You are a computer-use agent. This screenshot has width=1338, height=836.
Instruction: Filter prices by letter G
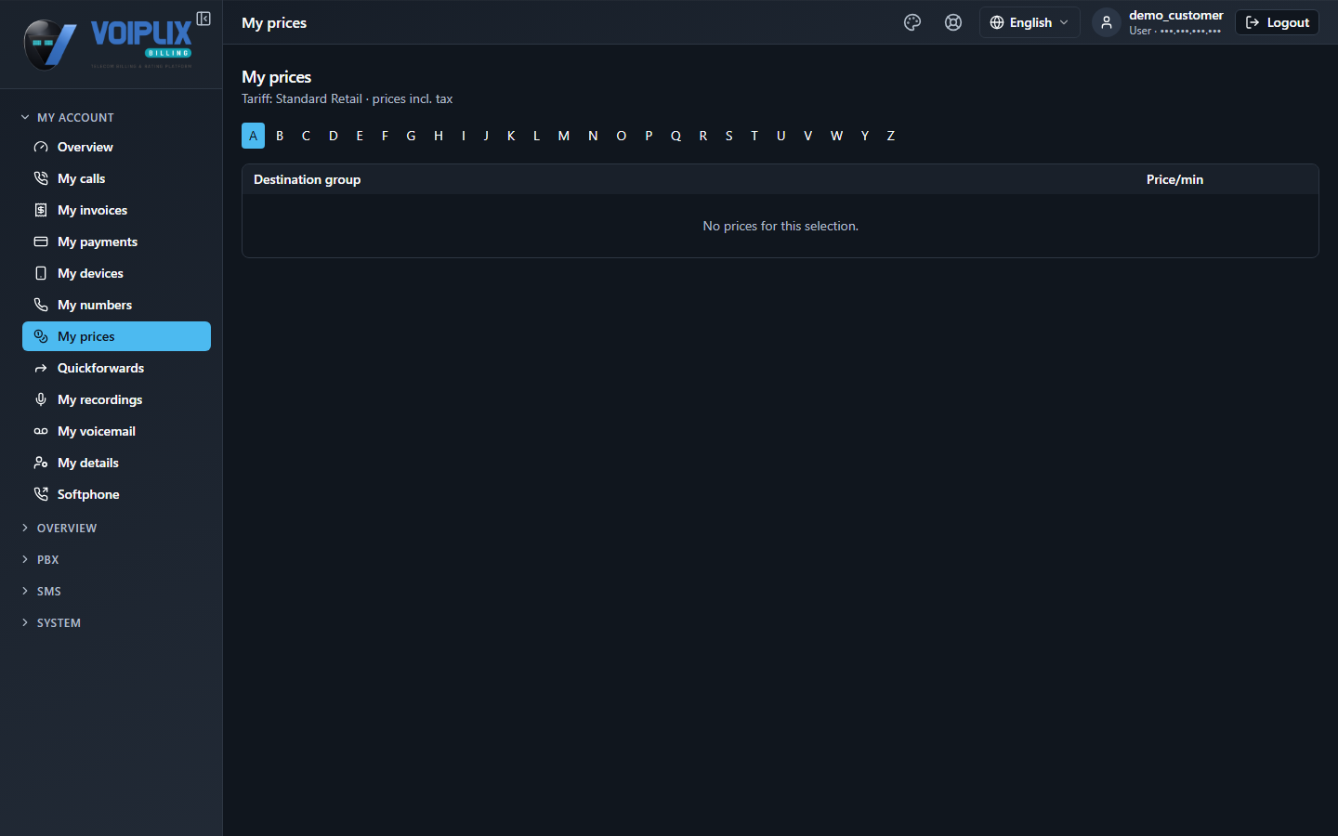411,136
